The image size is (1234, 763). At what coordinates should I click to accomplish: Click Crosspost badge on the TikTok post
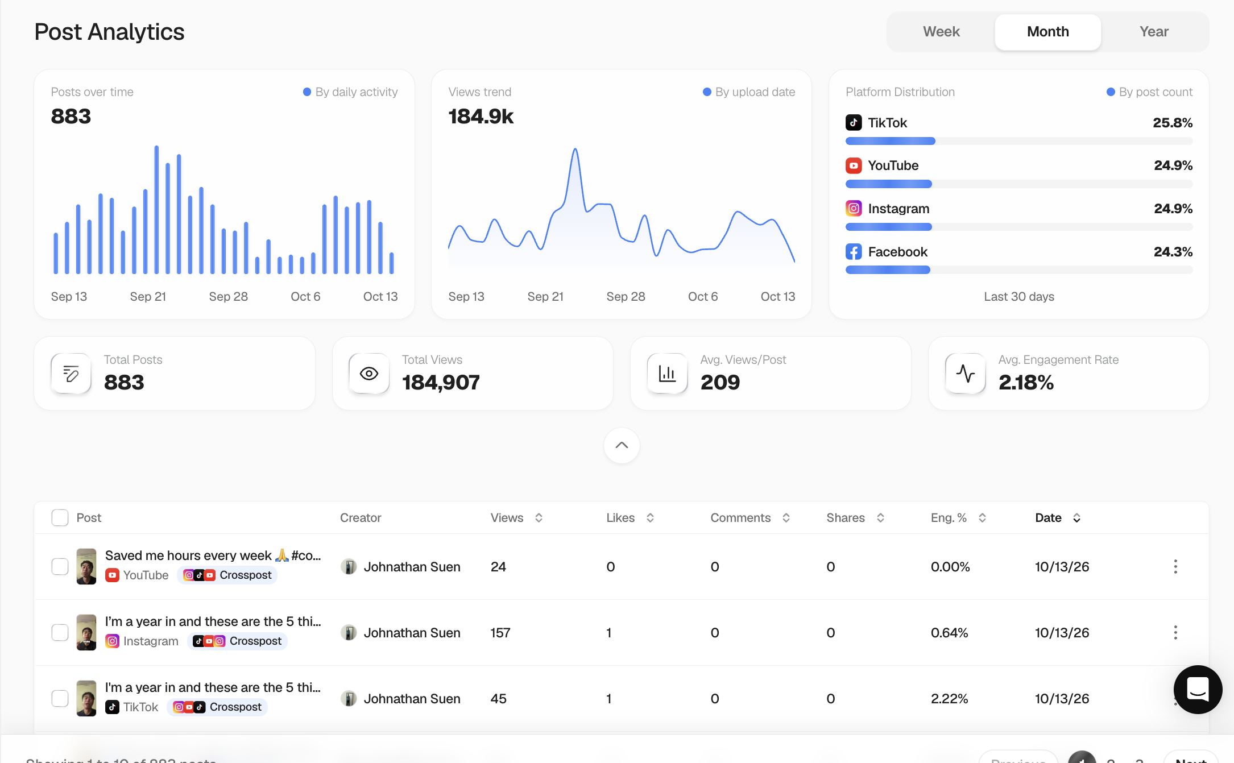point(217,707)
